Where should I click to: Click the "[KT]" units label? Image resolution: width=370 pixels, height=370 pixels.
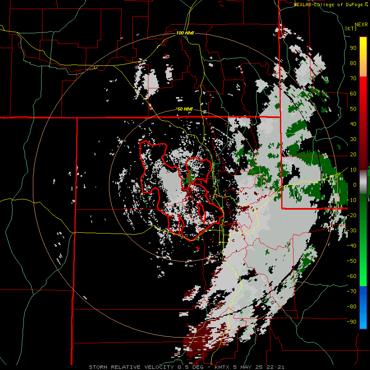(351, 28)
